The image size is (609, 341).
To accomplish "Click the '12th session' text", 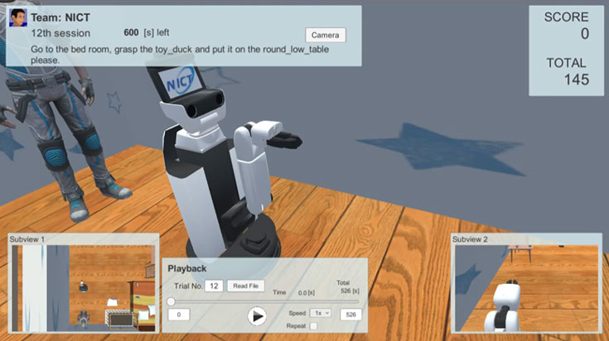I will 60,33.
